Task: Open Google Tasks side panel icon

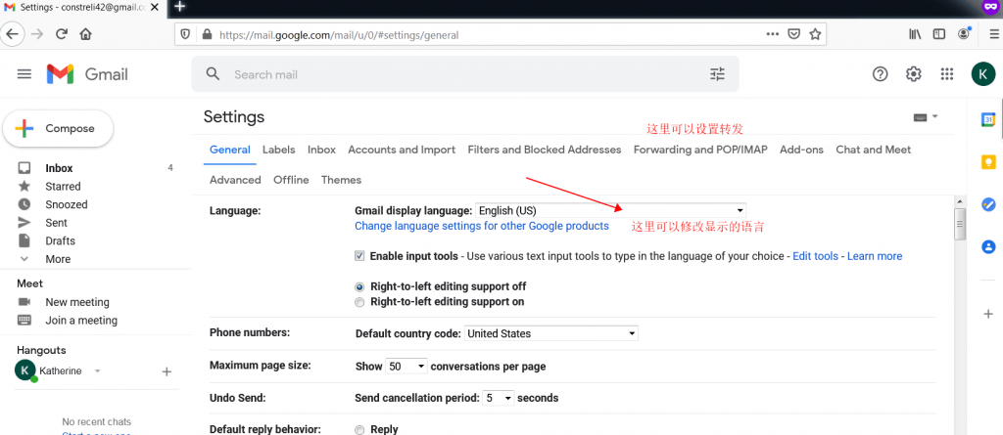Action: click(x=988, y=204)
